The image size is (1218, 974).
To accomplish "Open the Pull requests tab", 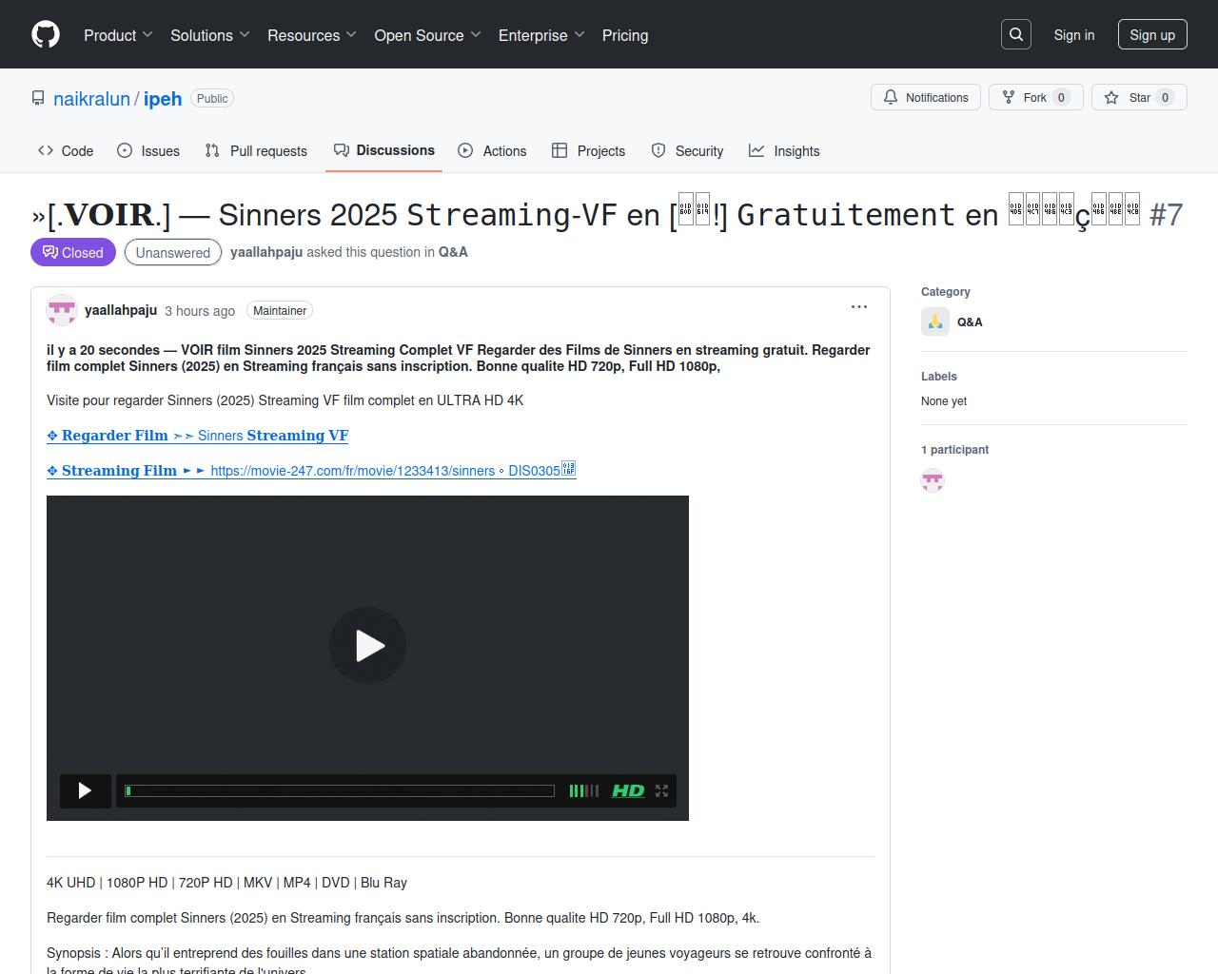I will click(256, 151).
